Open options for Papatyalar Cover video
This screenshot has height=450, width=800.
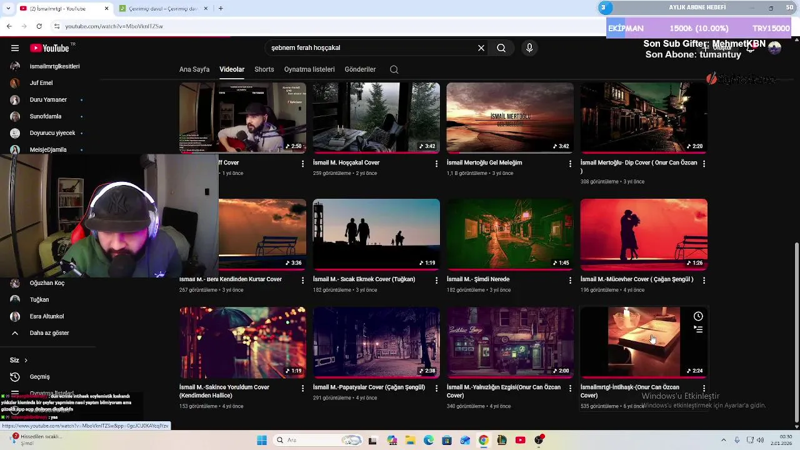[x=436, y=388]
